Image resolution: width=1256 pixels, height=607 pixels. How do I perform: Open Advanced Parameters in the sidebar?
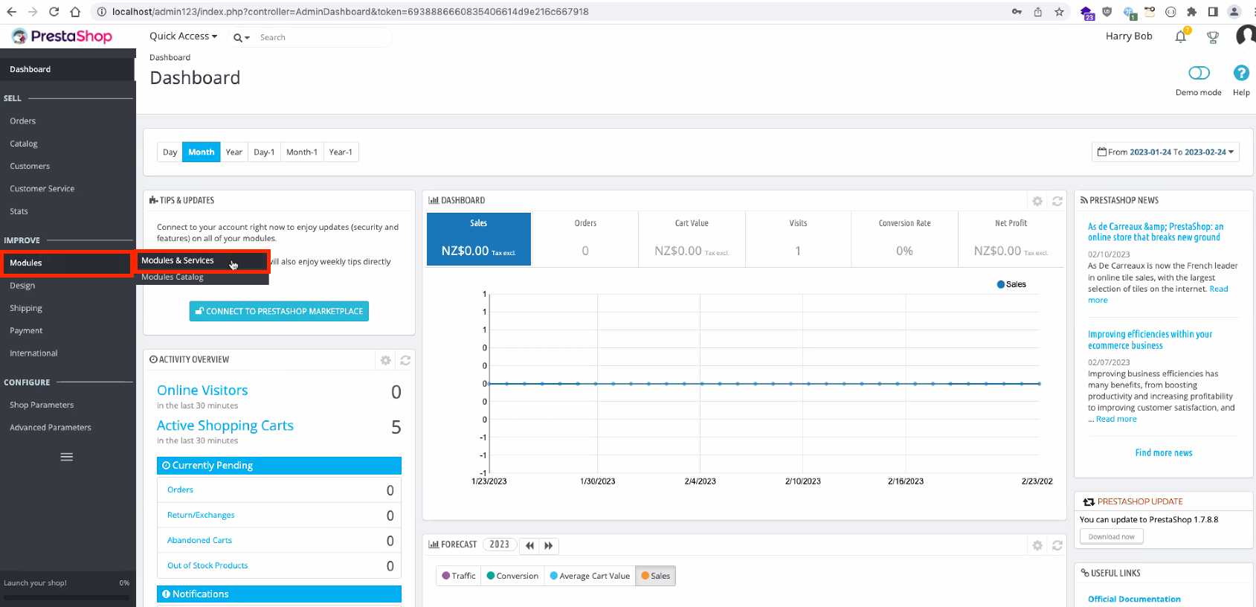pyautogui.click(x=51, y=427)
